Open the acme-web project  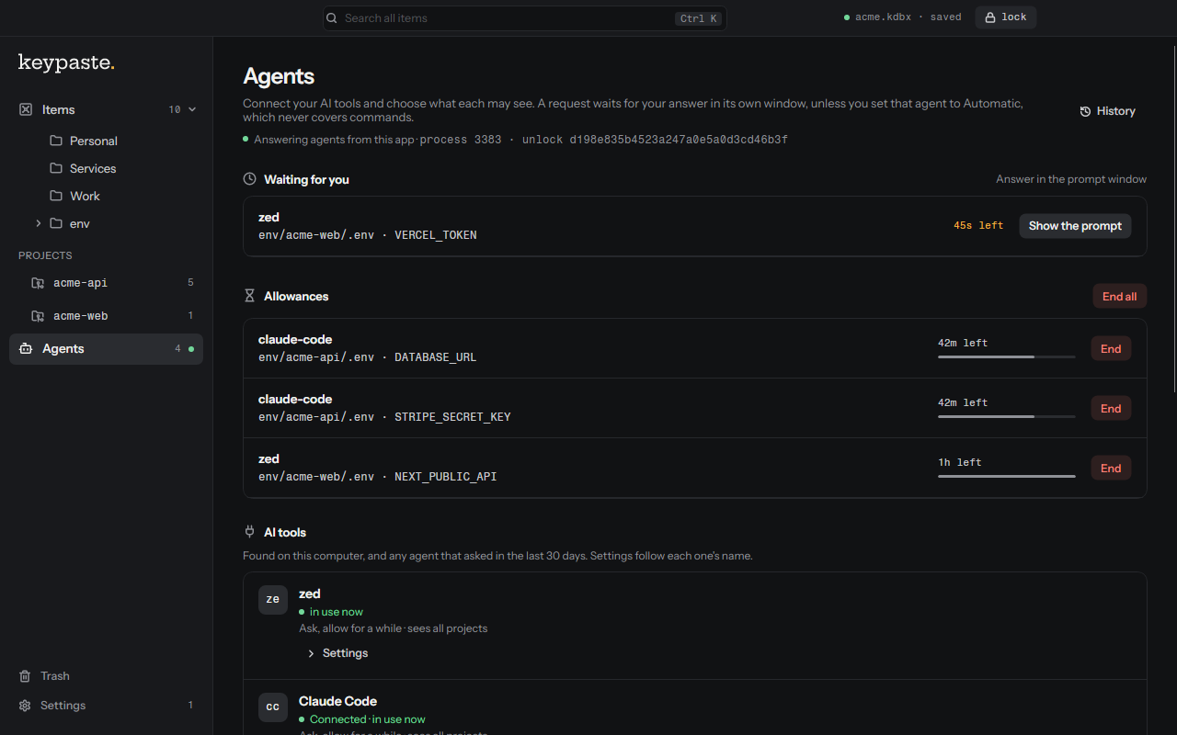(107, 316)
